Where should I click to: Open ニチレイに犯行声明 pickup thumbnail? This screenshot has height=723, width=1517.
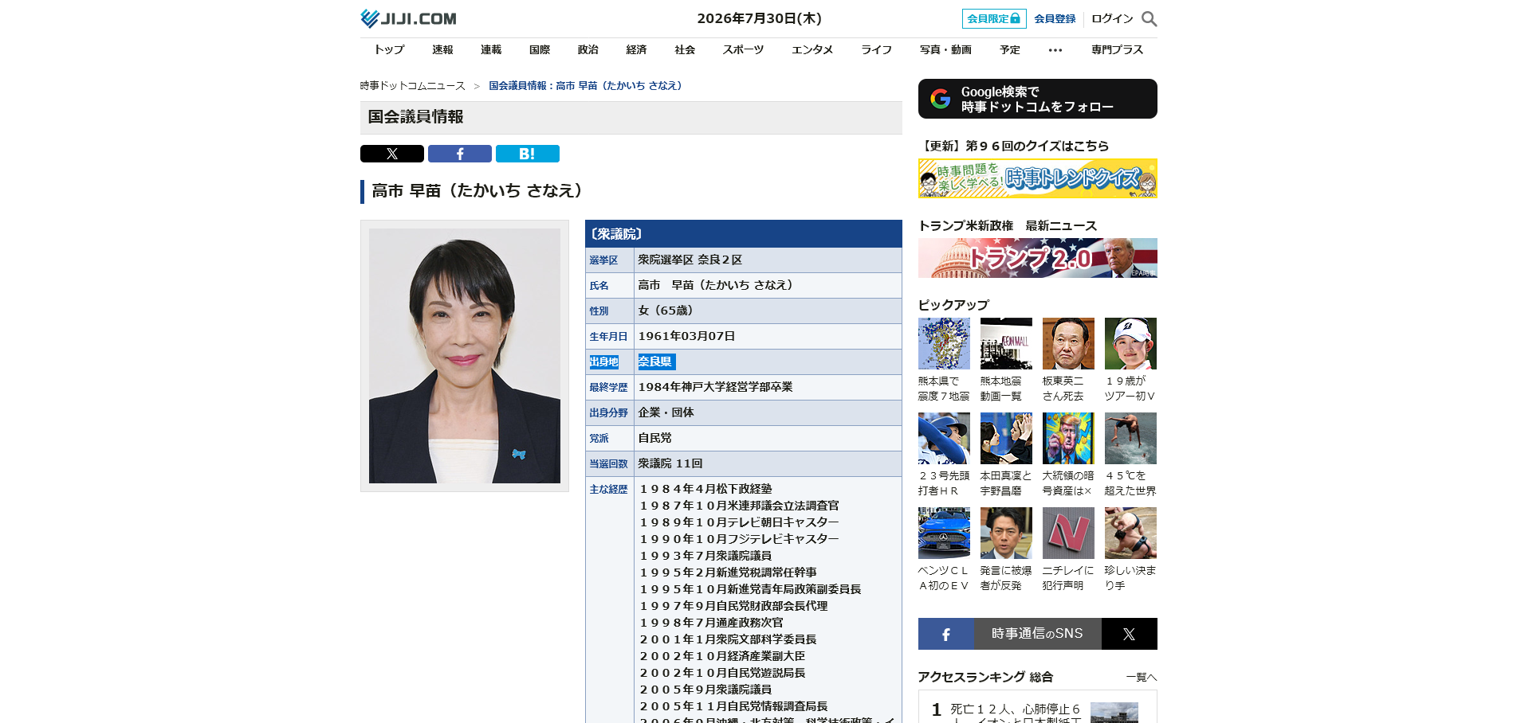point(1068,533)
